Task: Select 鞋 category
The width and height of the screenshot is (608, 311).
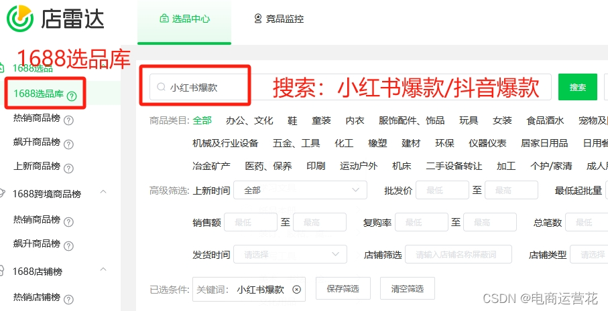Action: coord(292,120)
